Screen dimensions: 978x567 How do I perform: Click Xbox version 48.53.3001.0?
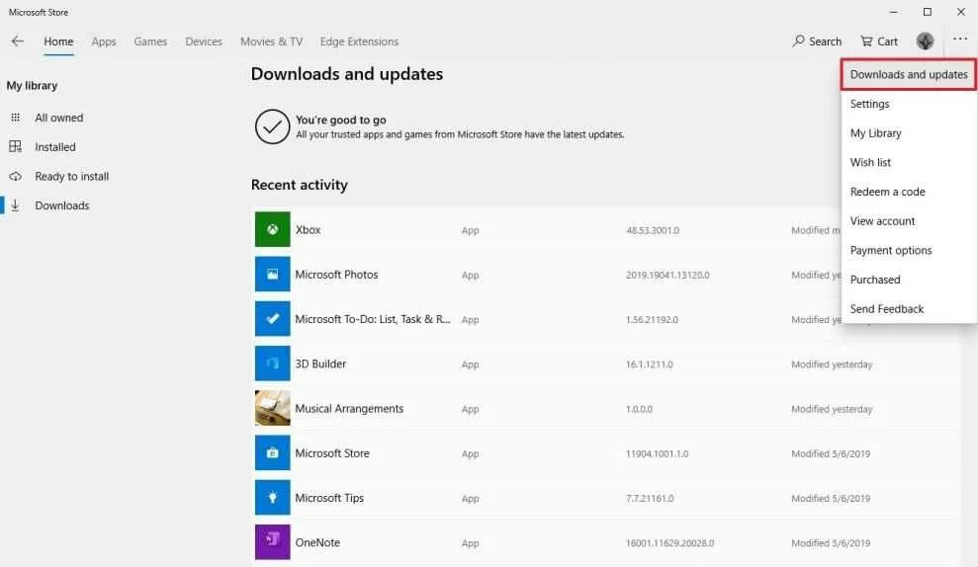click(653, 230)
